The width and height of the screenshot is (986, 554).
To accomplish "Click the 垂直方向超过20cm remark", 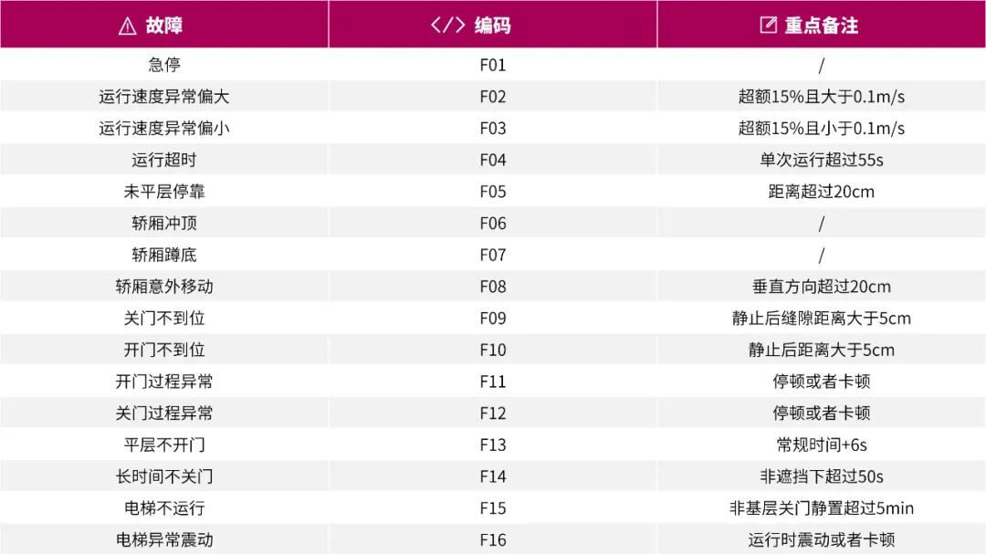I will (822, 287).
